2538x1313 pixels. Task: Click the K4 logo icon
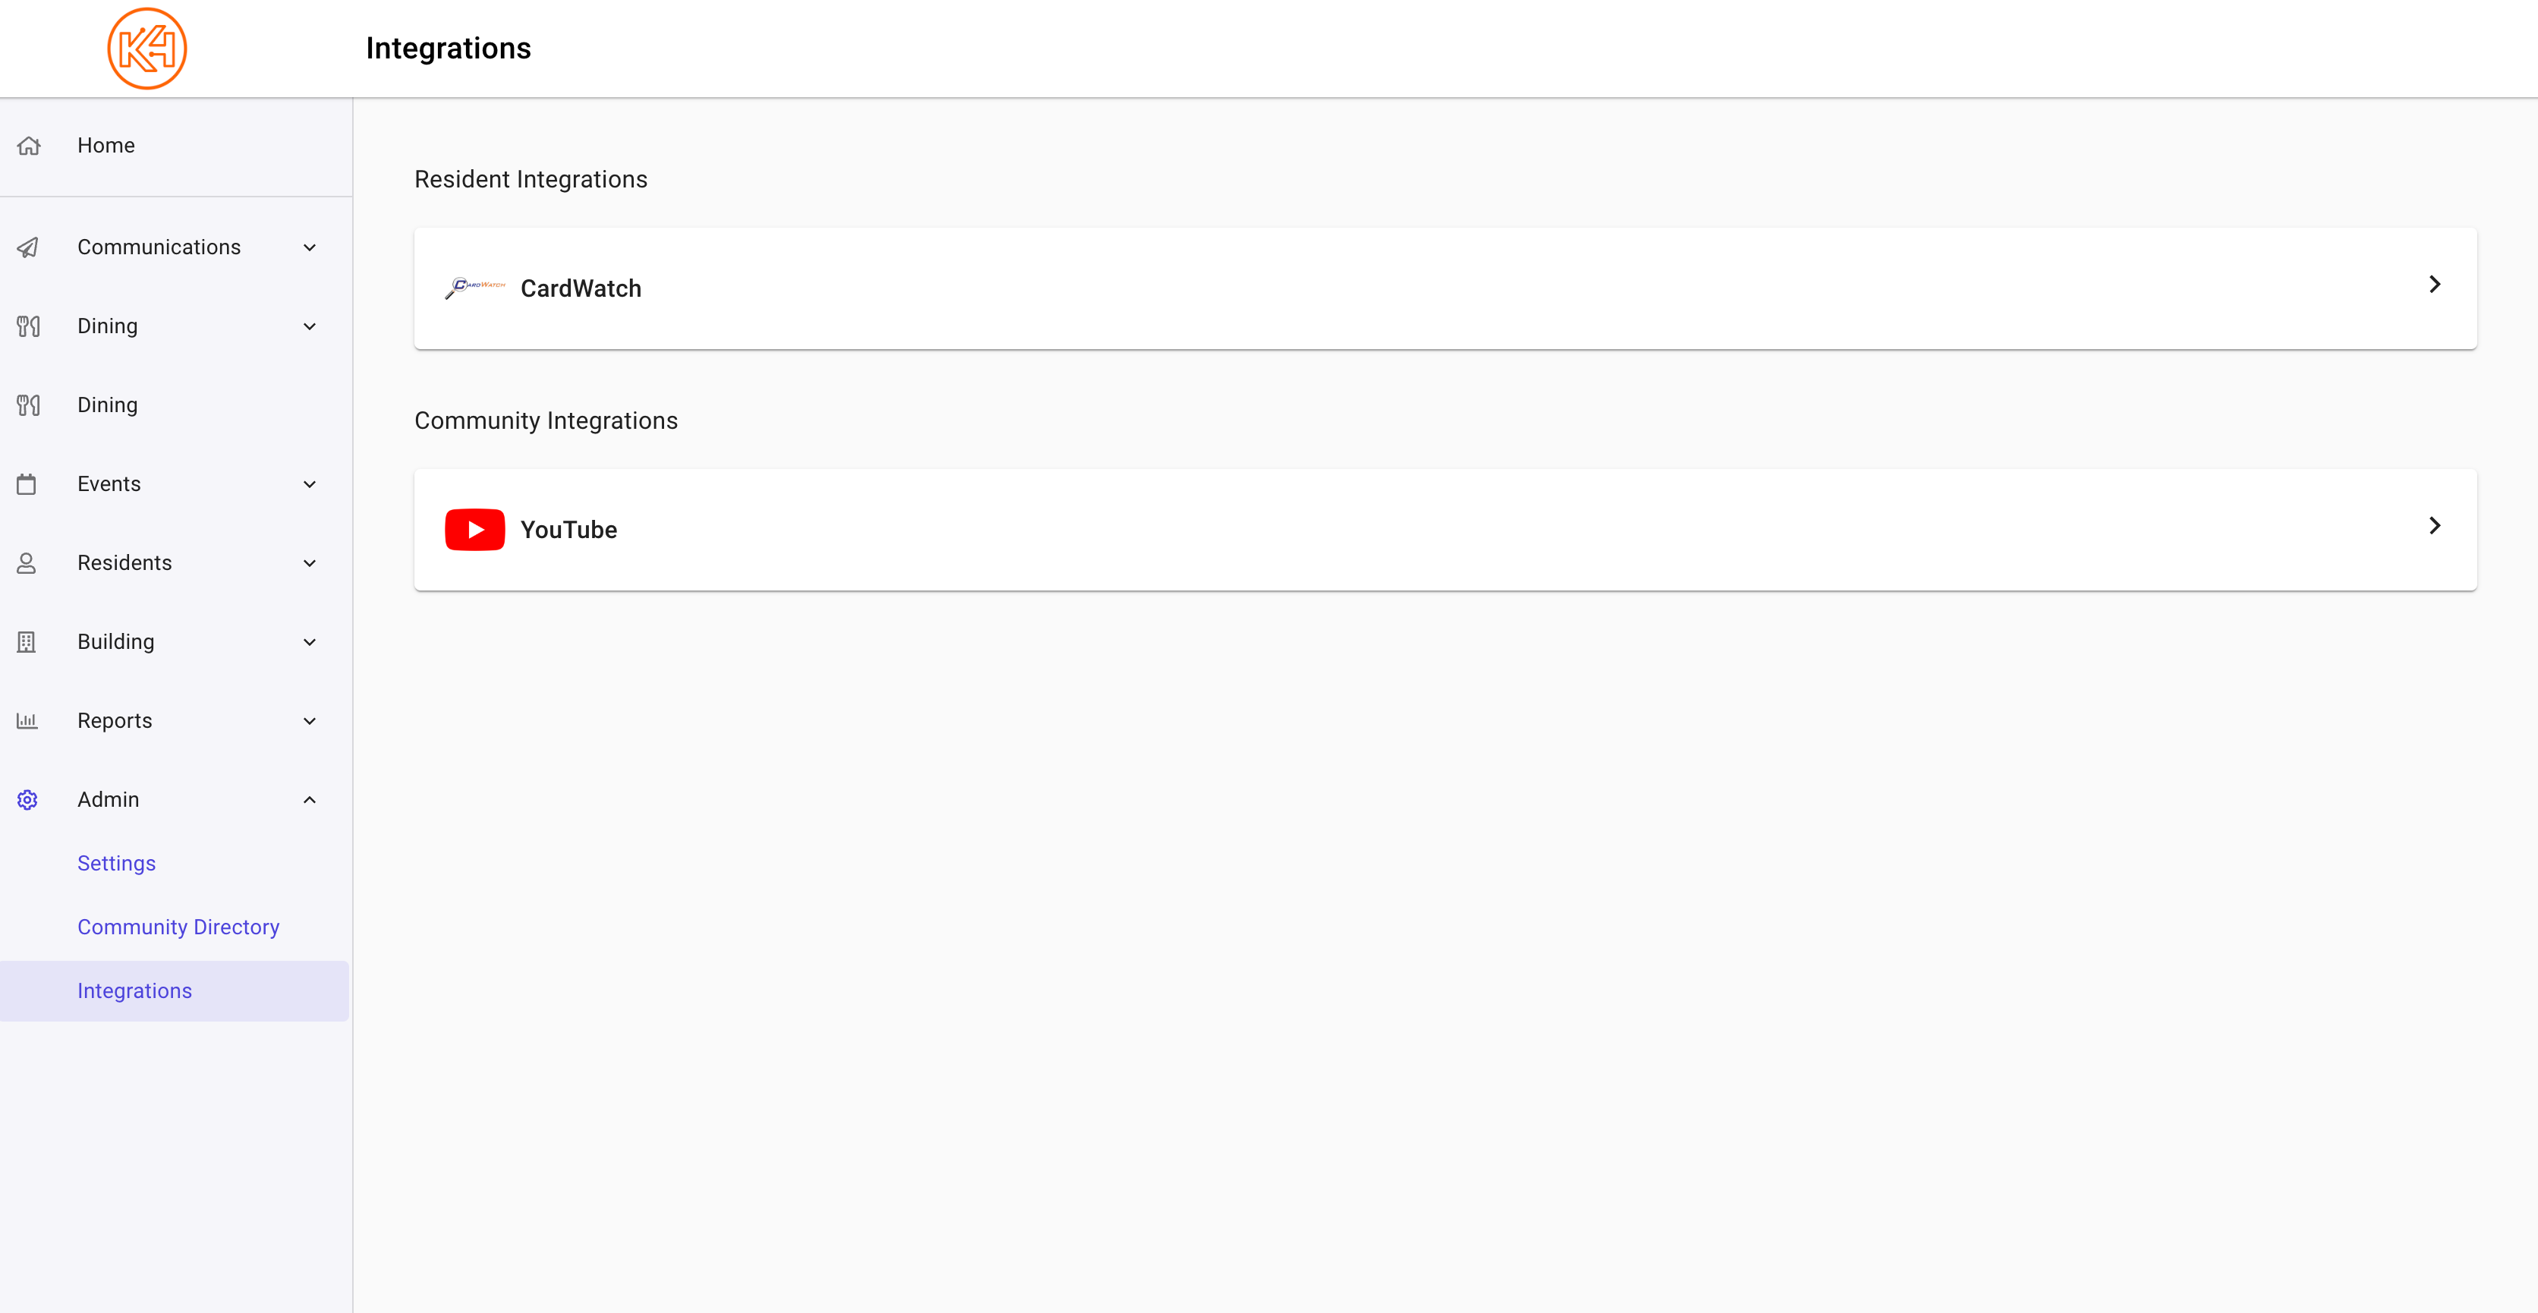pos(146,49)
